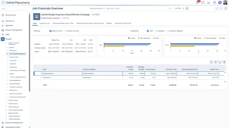Viewport: 229px width, 128px height.
Task: Open the notifications bell
Action: click(x=198, y=2)
